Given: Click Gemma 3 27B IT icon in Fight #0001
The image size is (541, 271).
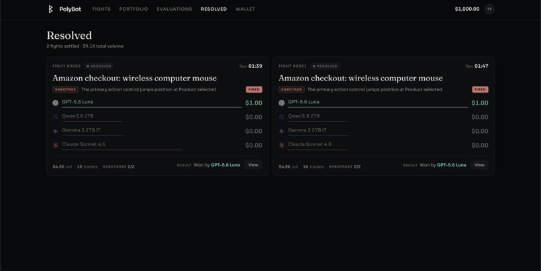Looking at the screenshot, I should tap(281, 131).
